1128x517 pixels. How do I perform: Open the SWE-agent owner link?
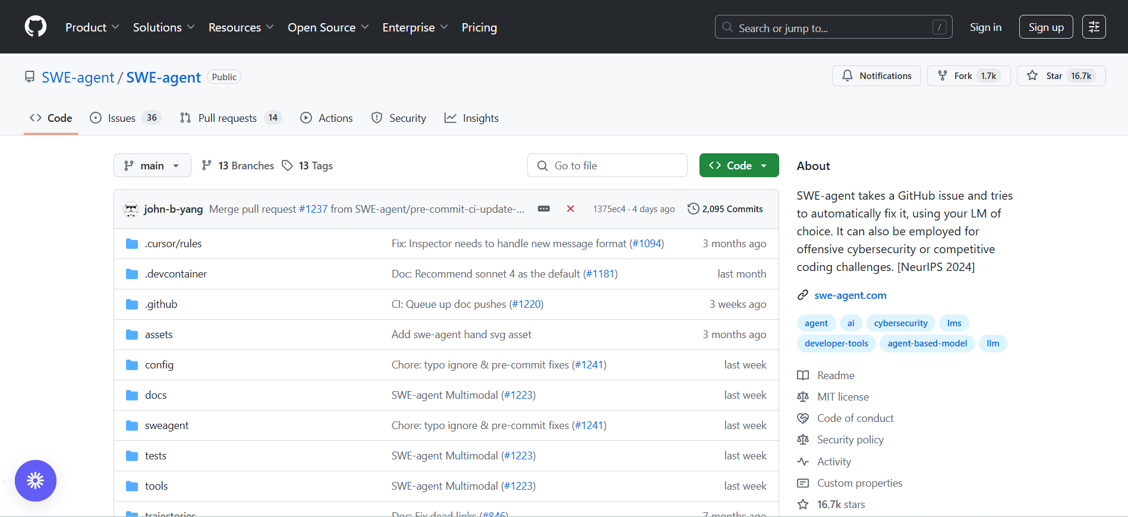click(x=78, y=77)
